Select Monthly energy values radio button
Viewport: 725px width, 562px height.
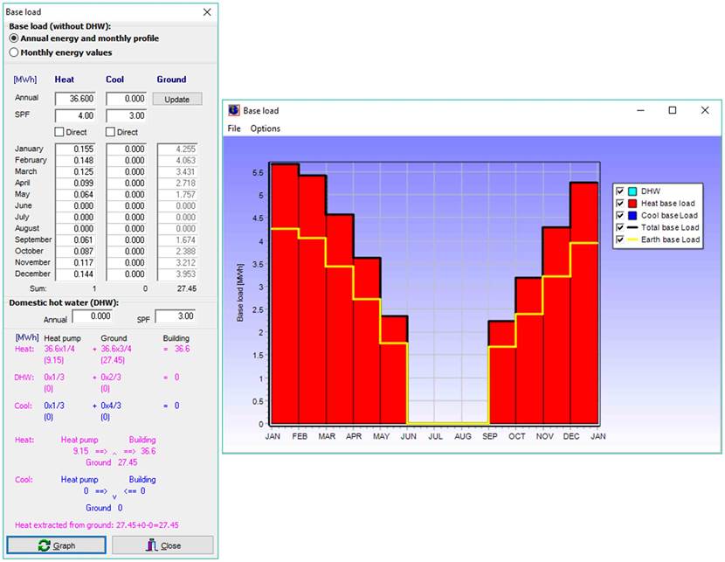[x=14, y=52]
